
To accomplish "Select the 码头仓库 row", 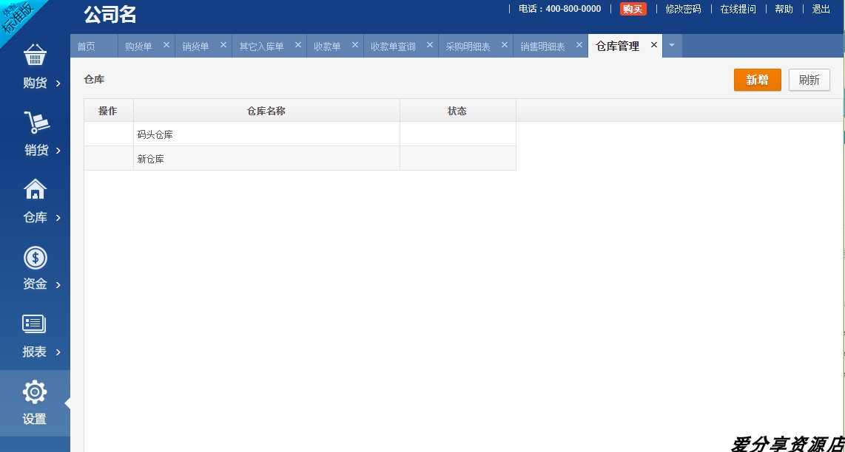I will (x=300, y=134).
